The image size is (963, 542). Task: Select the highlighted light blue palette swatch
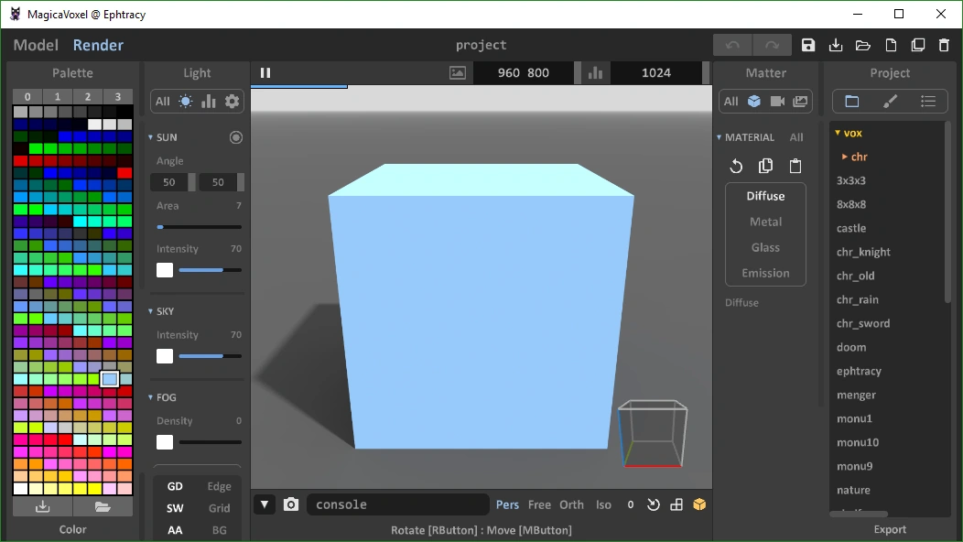109,377
